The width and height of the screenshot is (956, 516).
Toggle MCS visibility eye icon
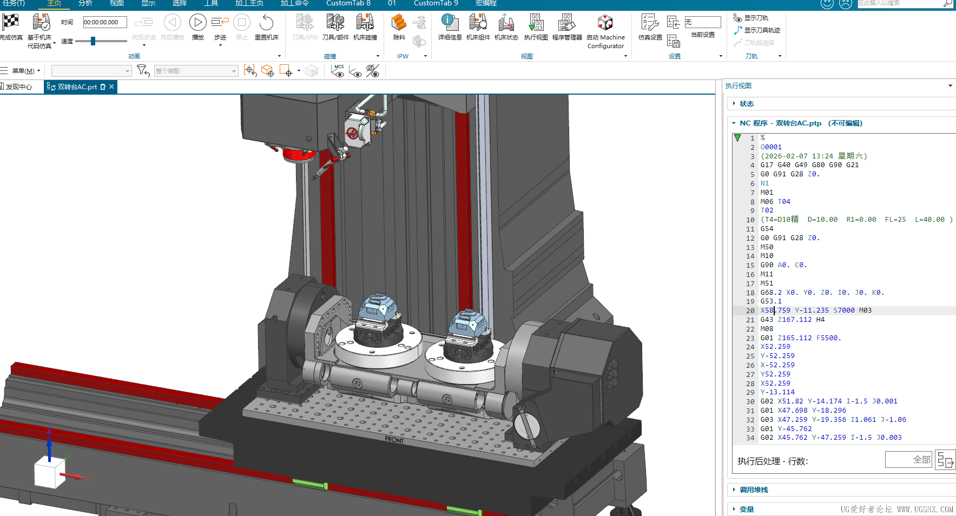point(338,71)
